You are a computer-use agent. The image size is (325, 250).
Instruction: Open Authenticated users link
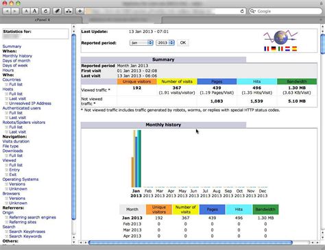(x=21, y=108)
